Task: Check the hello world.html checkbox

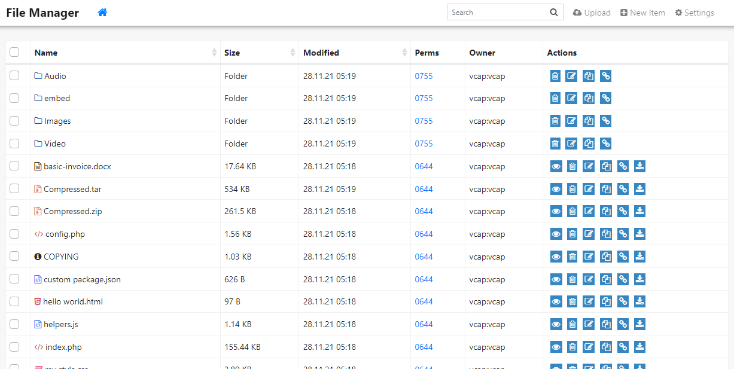Action: [14, 301]
